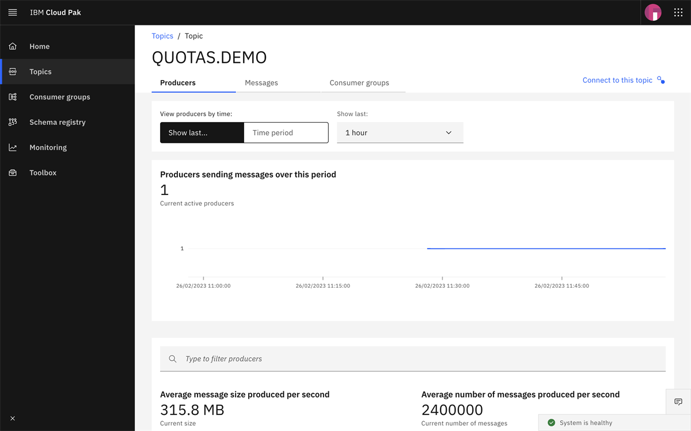Screen dimensions: 691x431
Task: Open the Consumer groups tab
Action: tap(363, 83)
